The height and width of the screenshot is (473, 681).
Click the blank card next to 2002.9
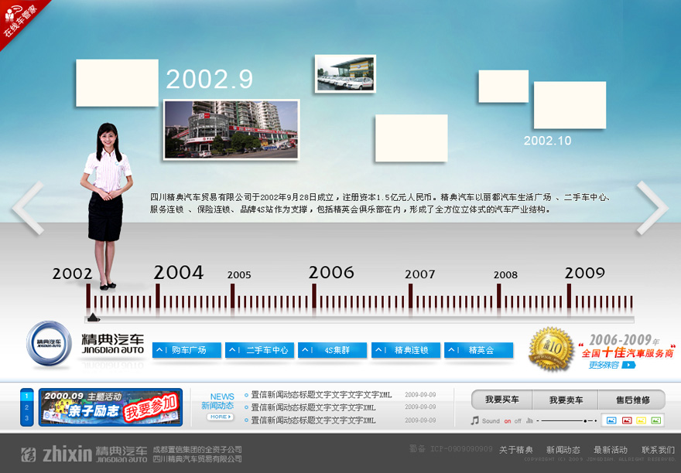tap(118, 83)
